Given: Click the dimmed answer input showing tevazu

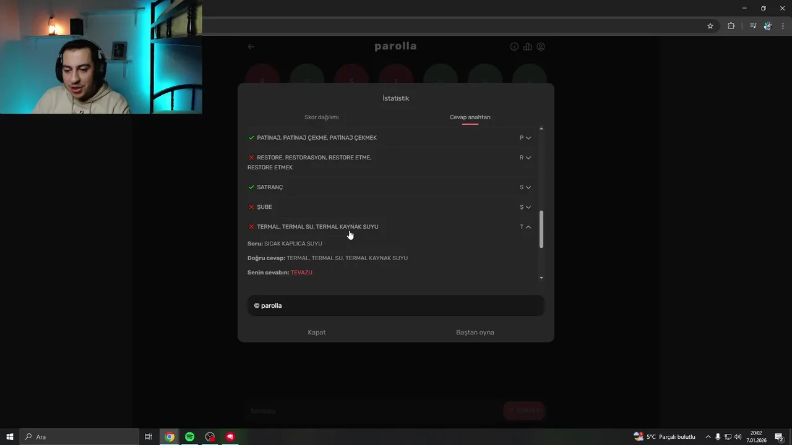Looking at the screenshot, I should coord(374,410).
